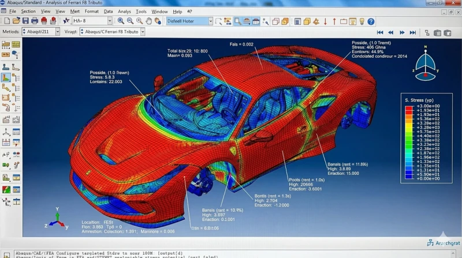Click the 'Bontis (rent = 1.3s)' annotation

pyautogui.click(x=273, y=196)
